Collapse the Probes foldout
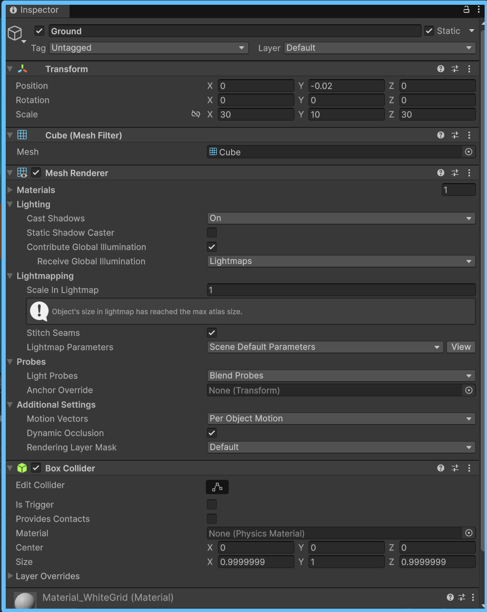This screenshot has height=612, width=487. click(x=10, y=362)
